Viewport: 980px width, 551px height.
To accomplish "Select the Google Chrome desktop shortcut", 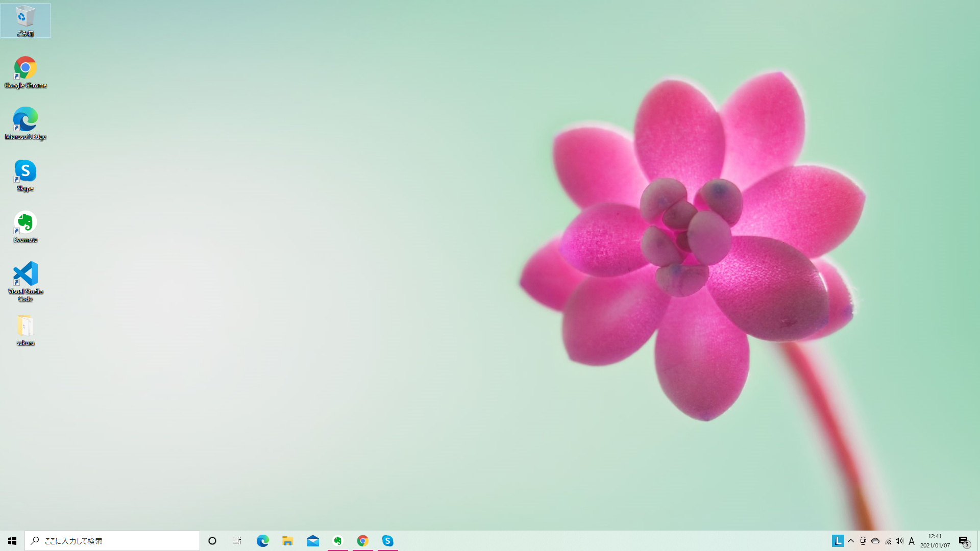I will (x=25, y=72).
